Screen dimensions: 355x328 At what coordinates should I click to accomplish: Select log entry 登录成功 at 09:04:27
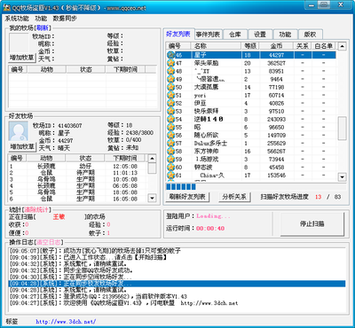177,296
